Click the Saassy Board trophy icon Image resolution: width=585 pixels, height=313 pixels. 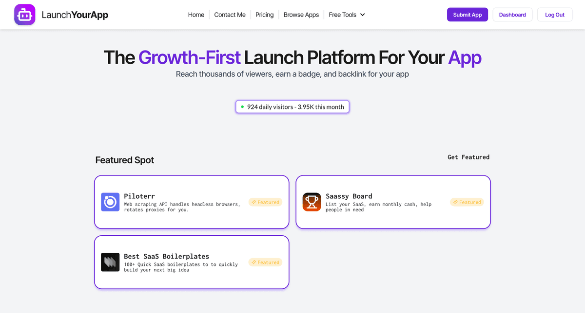(x=312, y=202)
